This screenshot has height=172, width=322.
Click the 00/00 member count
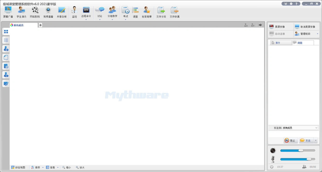(313, 167)
